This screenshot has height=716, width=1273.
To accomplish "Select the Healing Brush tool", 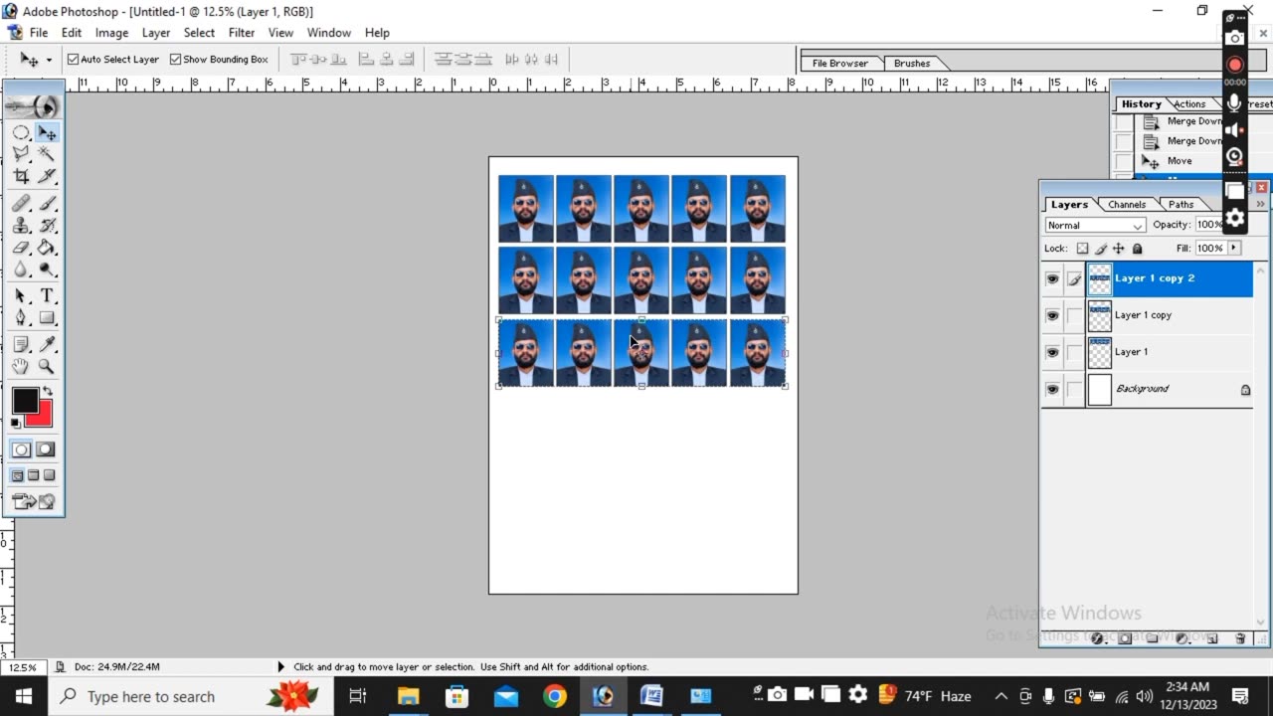I will pos(21,203).
